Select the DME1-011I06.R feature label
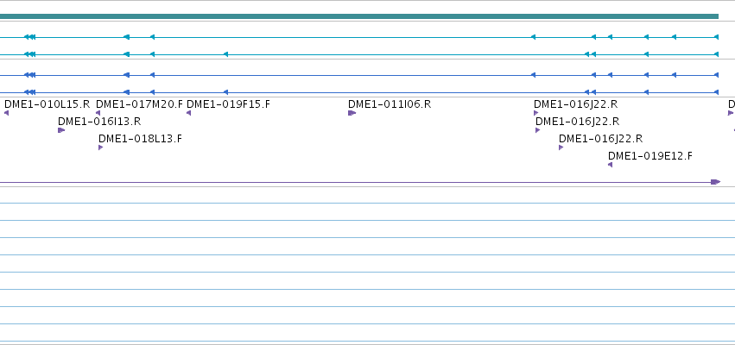735x345 pixels. click(390, 103)
